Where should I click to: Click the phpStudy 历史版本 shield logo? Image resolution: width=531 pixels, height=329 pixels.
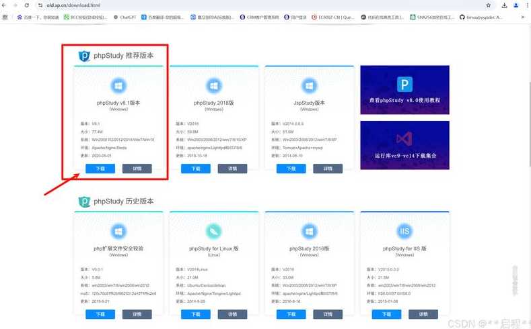[x=84, y=201]
